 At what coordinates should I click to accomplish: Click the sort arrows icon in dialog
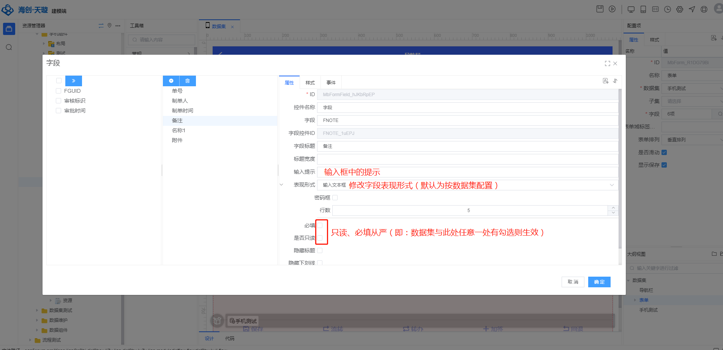615,81
